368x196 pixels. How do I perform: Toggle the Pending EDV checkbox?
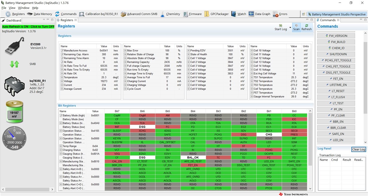[x=189, y=51]
